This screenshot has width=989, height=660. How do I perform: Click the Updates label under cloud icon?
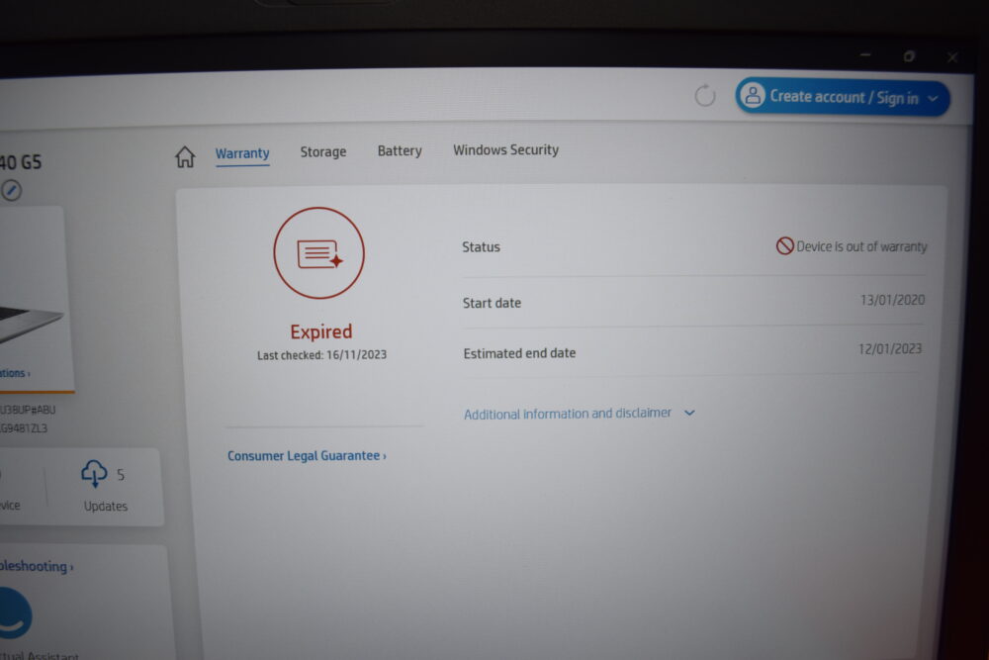[x=106, y=506]
